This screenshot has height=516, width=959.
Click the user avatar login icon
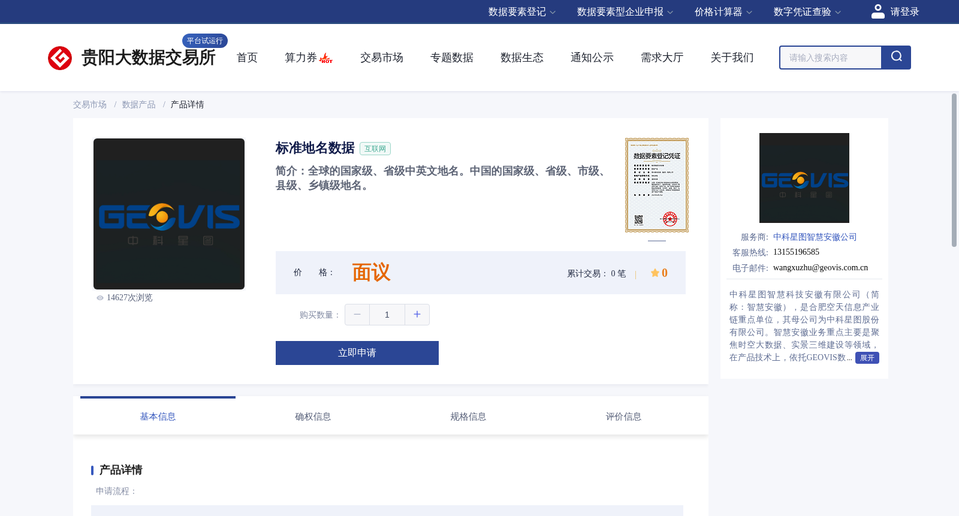878,11
